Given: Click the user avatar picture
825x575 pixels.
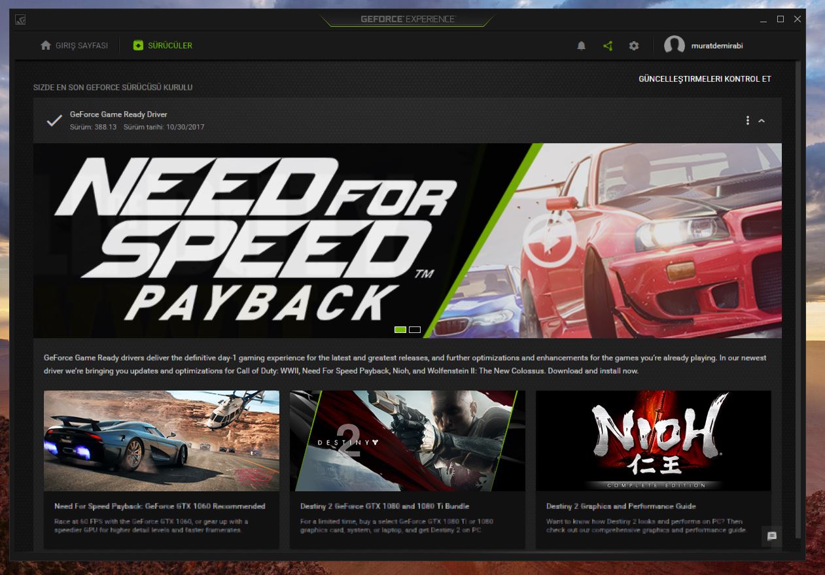Looking at the screenshot, I should (674, 46).
